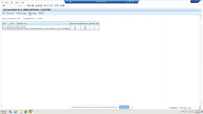The image size is (203, 114).
Task: Click the Next Page icon in standard toolbar
Action: (x=49, y=6)
